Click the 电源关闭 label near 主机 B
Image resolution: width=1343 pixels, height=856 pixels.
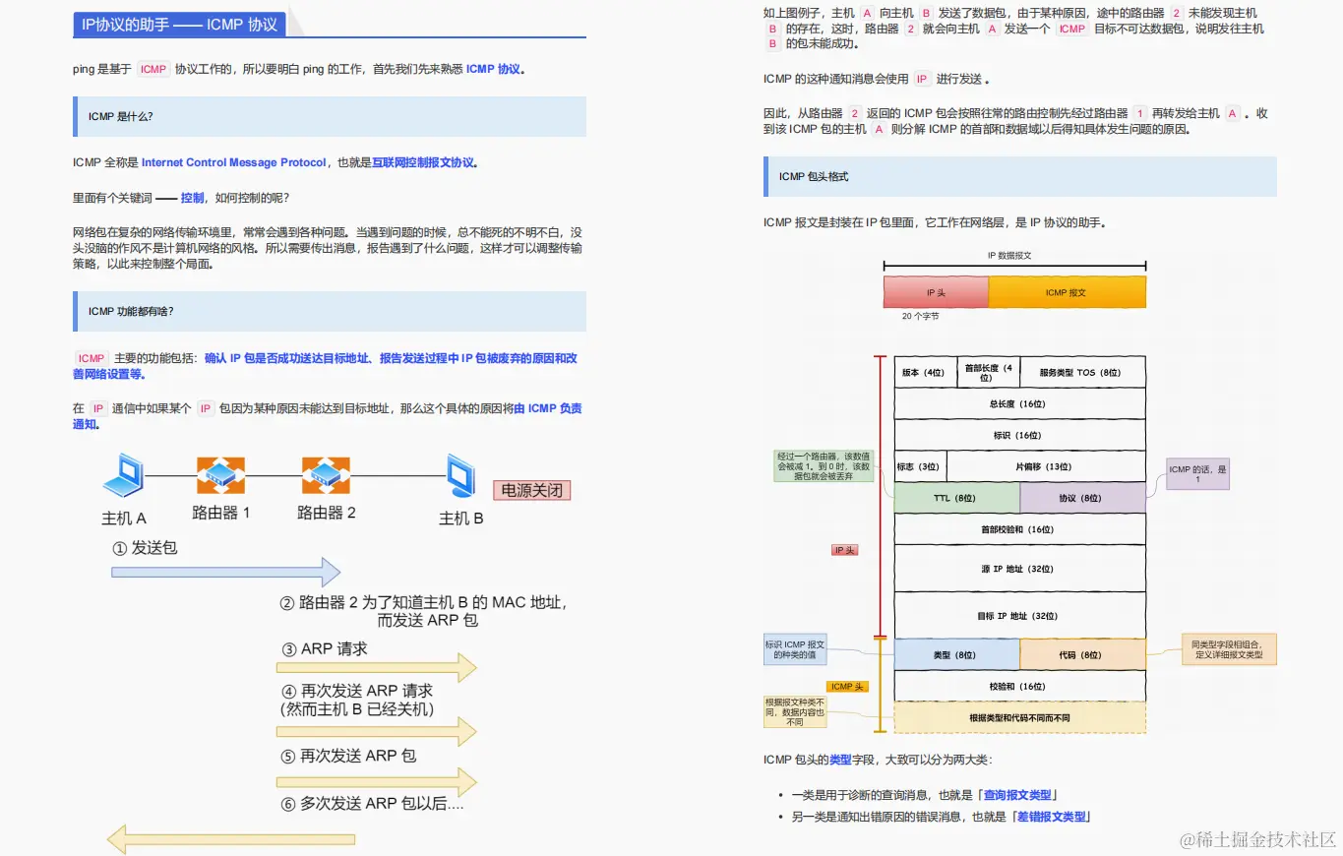click(x=531, y=489)
